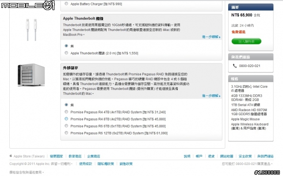Viewport: 283px width, 176px height.
Task: Choose Promise Pegasus R6 6TB RAID System
Action: [x=66, y=126]
